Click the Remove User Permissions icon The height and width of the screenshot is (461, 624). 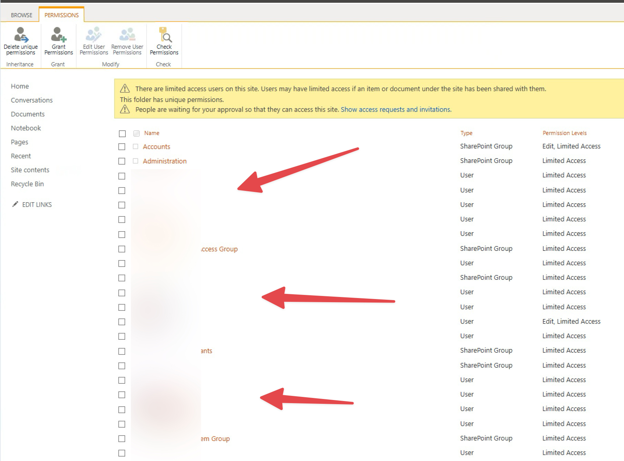(127, 34)
